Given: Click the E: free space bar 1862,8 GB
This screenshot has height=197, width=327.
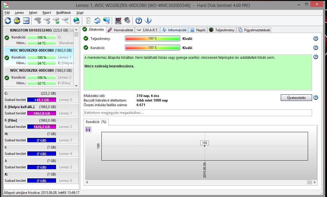Looking at the screenshot, I should (x=41, y=113).
